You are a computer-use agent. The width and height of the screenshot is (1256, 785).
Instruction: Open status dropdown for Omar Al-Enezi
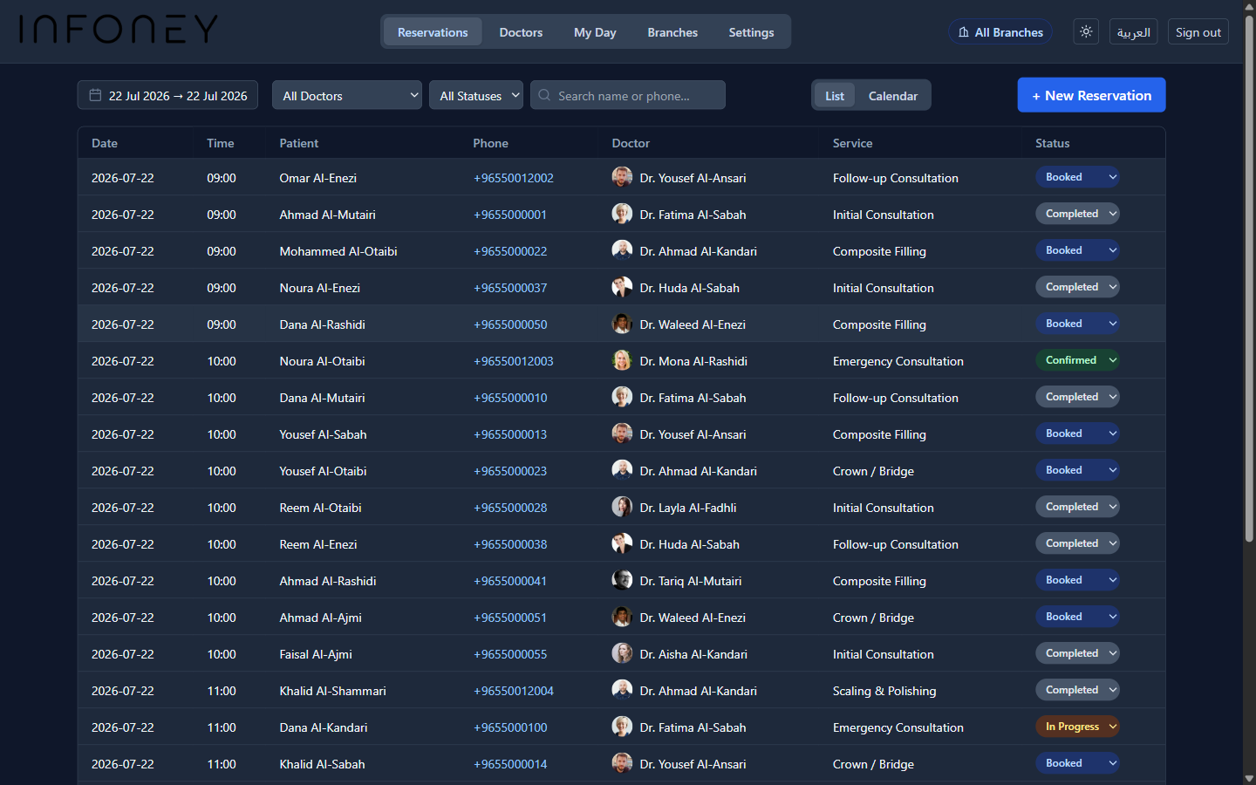(x=1077, y=177)
